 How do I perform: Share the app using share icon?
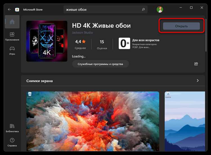click(x=196, y=64)
